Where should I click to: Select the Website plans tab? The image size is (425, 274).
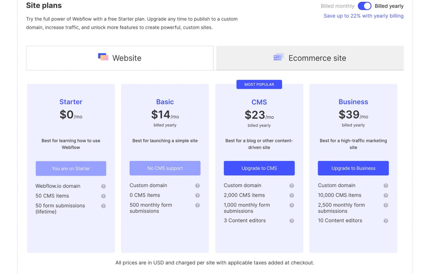120,58
